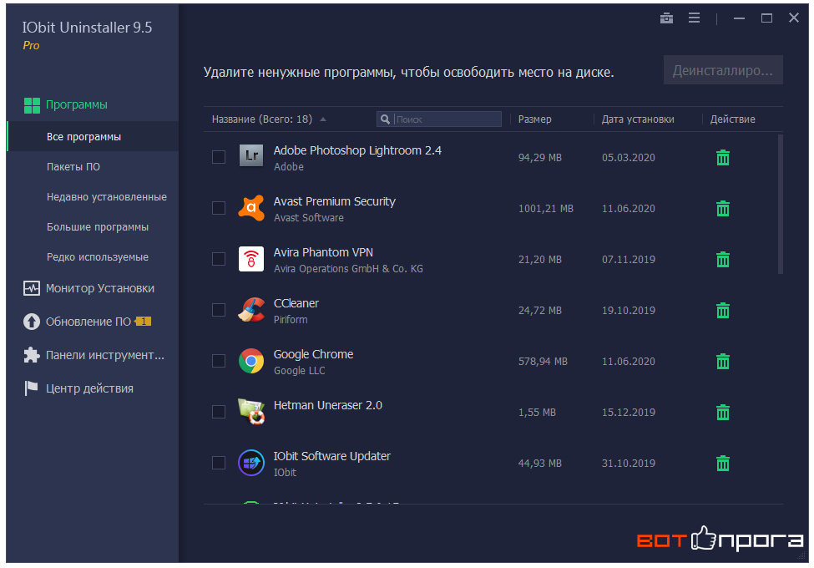Select the IObit Software Updater name
814x568 pixels.
pyautogui.click(x=331, y=456)
